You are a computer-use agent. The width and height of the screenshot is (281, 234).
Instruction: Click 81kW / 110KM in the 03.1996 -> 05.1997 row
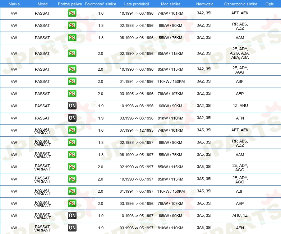tap(170, 228)
